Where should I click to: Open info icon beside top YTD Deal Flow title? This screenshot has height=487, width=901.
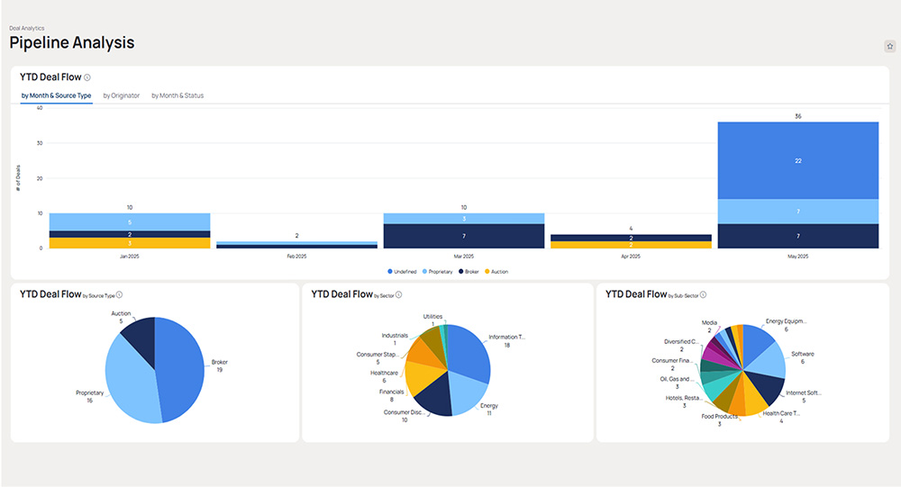click(x=87, y=77)
